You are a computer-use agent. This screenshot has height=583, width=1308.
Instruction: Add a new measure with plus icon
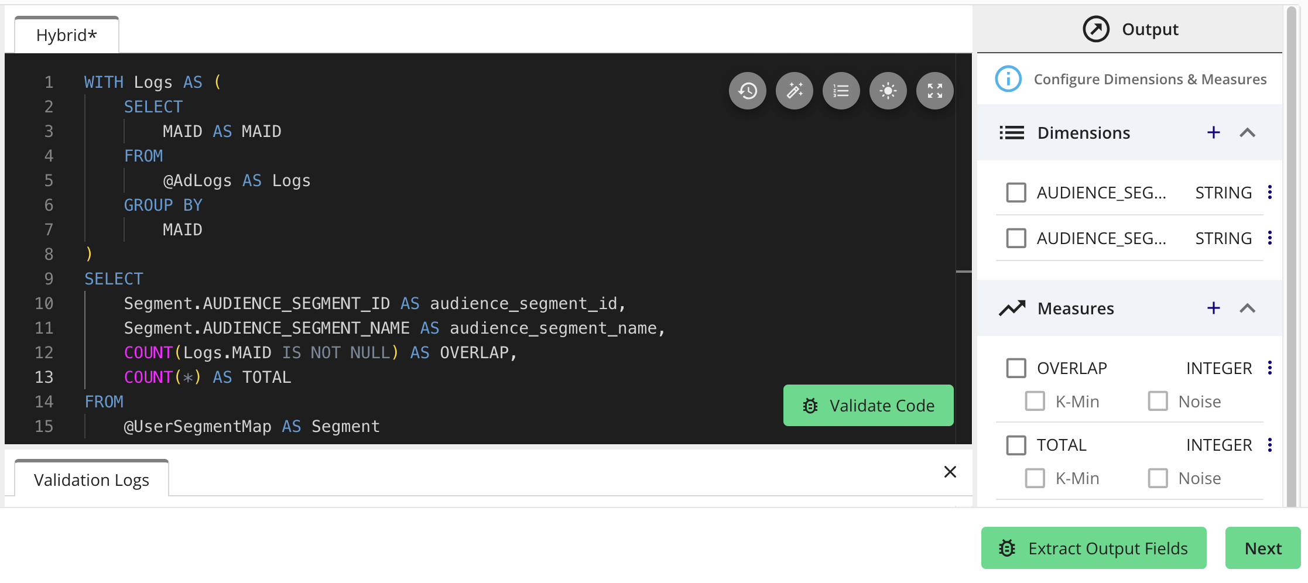1213,308
